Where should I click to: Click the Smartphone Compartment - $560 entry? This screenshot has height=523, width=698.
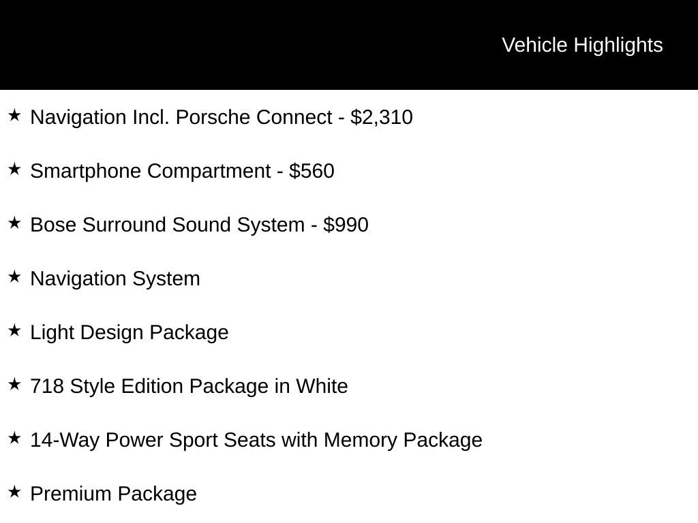tap(182, 171)
